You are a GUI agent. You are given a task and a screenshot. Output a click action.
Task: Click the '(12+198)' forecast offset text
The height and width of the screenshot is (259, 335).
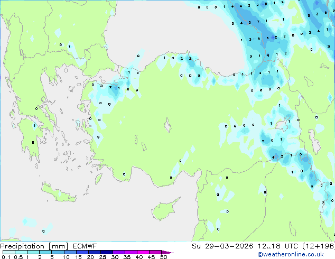[x=319, y=246]
